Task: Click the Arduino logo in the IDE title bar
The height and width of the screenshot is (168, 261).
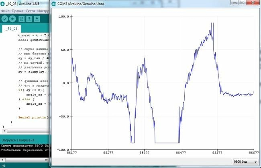Action: [x=3, y=3]
